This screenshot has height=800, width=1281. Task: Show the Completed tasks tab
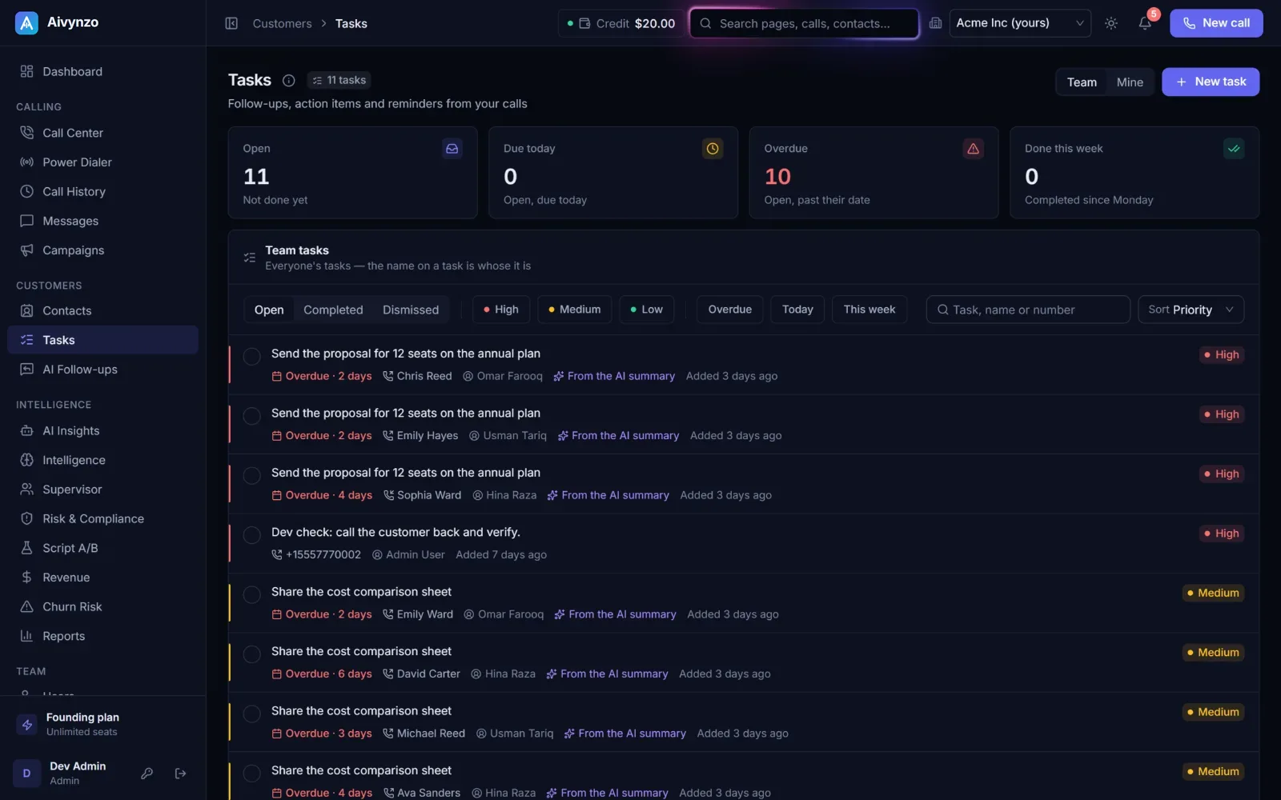click(x=333, y=310)
